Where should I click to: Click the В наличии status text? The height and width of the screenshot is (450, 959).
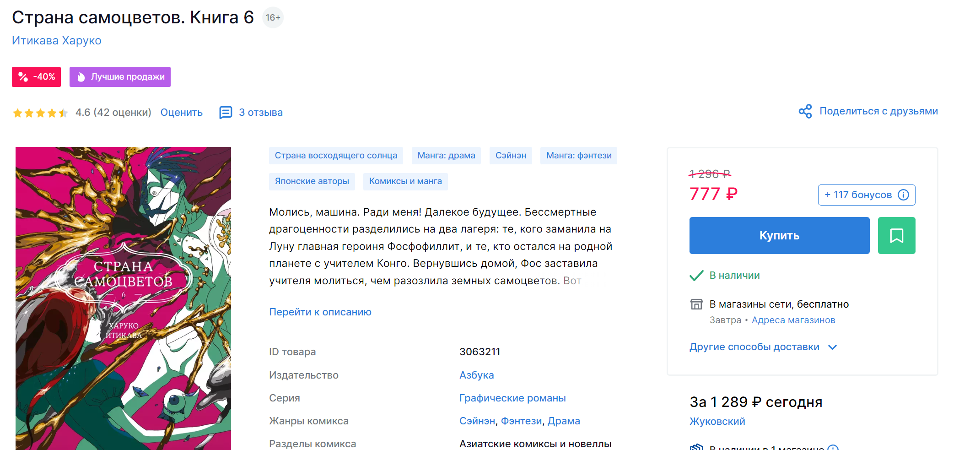734,276
